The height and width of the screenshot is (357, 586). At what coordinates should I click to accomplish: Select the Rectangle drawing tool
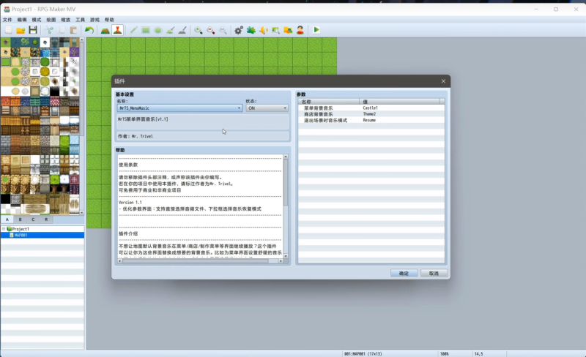click(x=146, y=30)
